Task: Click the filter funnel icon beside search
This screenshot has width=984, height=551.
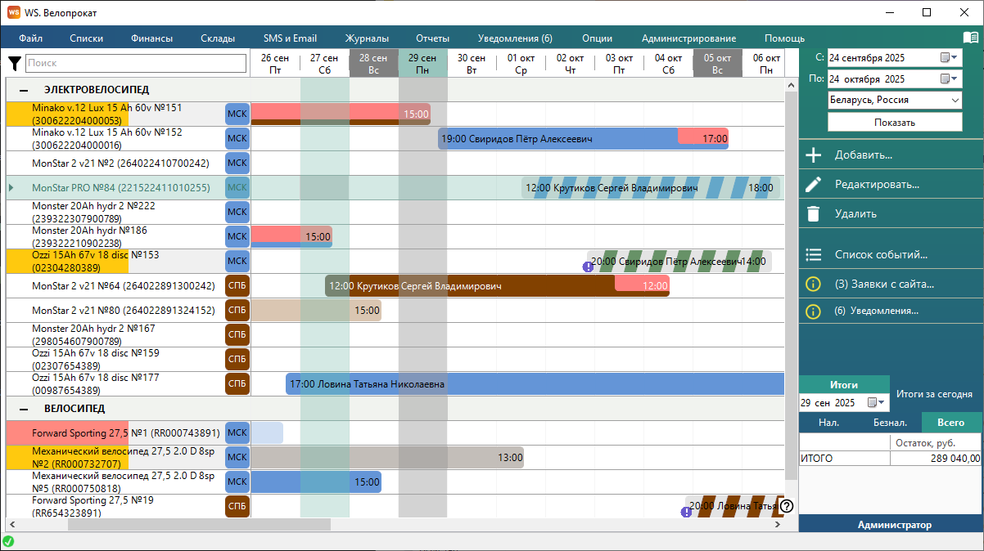Action: [15, 64]
